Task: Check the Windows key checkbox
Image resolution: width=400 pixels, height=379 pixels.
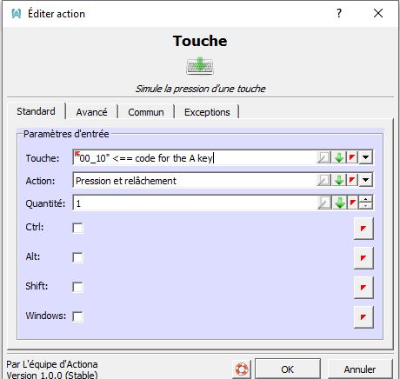Action: coord(77,316)
